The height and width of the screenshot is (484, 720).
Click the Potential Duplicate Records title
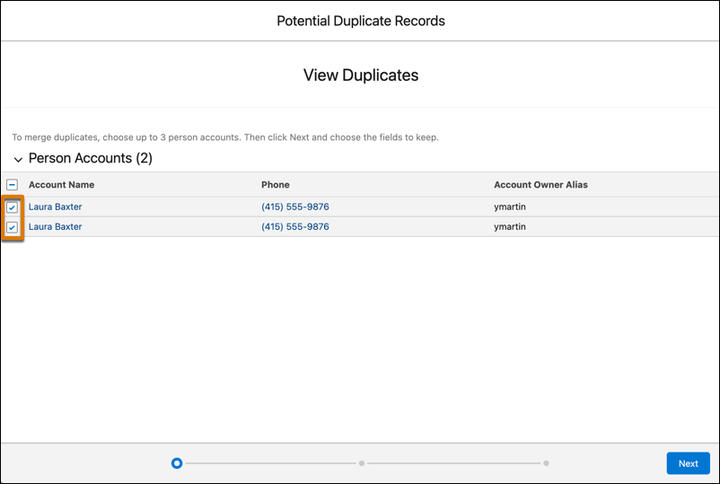click(x=360, y=21)
